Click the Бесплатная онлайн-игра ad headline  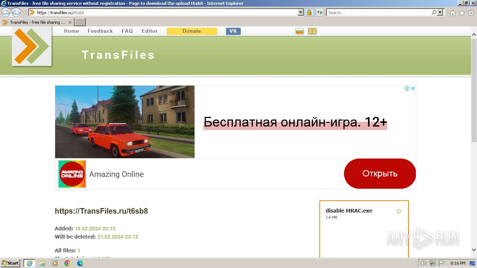[295, 122]
